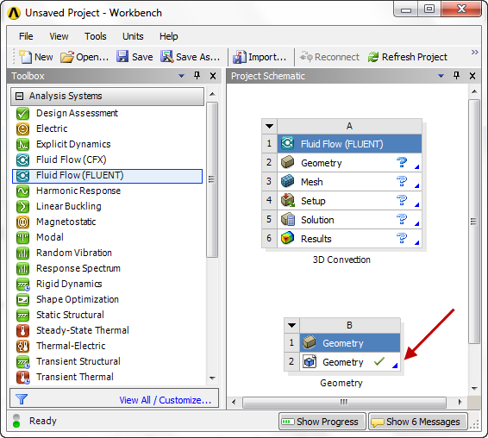The image size is (488, 438).
Task: Toggle the Project Schematic panel pin
Action: [x=457, y=76]
